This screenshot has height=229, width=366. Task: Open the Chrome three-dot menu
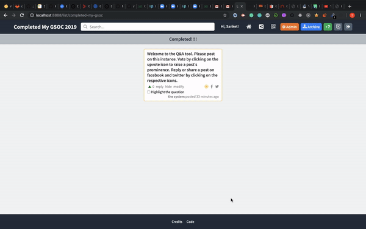[361, 15]
